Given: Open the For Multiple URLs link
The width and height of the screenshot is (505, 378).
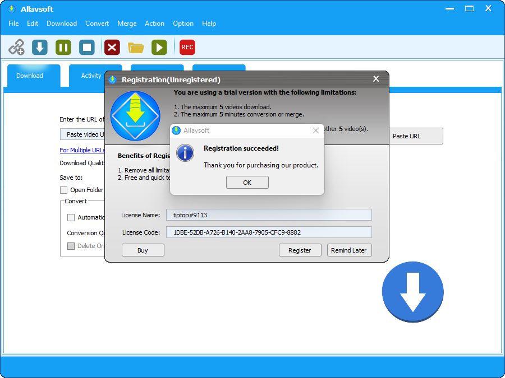Looking at the screenshot, I should 82,150.
